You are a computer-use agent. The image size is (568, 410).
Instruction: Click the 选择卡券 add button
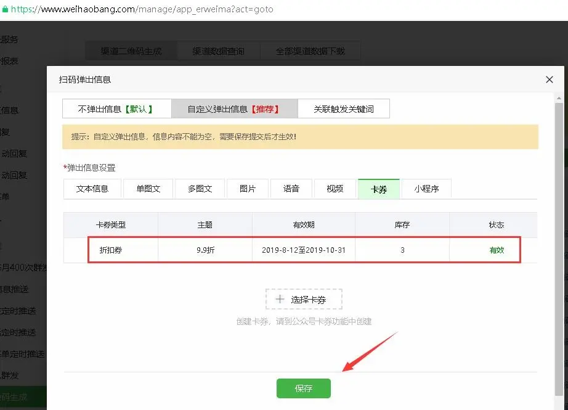(x=304, y=299)
